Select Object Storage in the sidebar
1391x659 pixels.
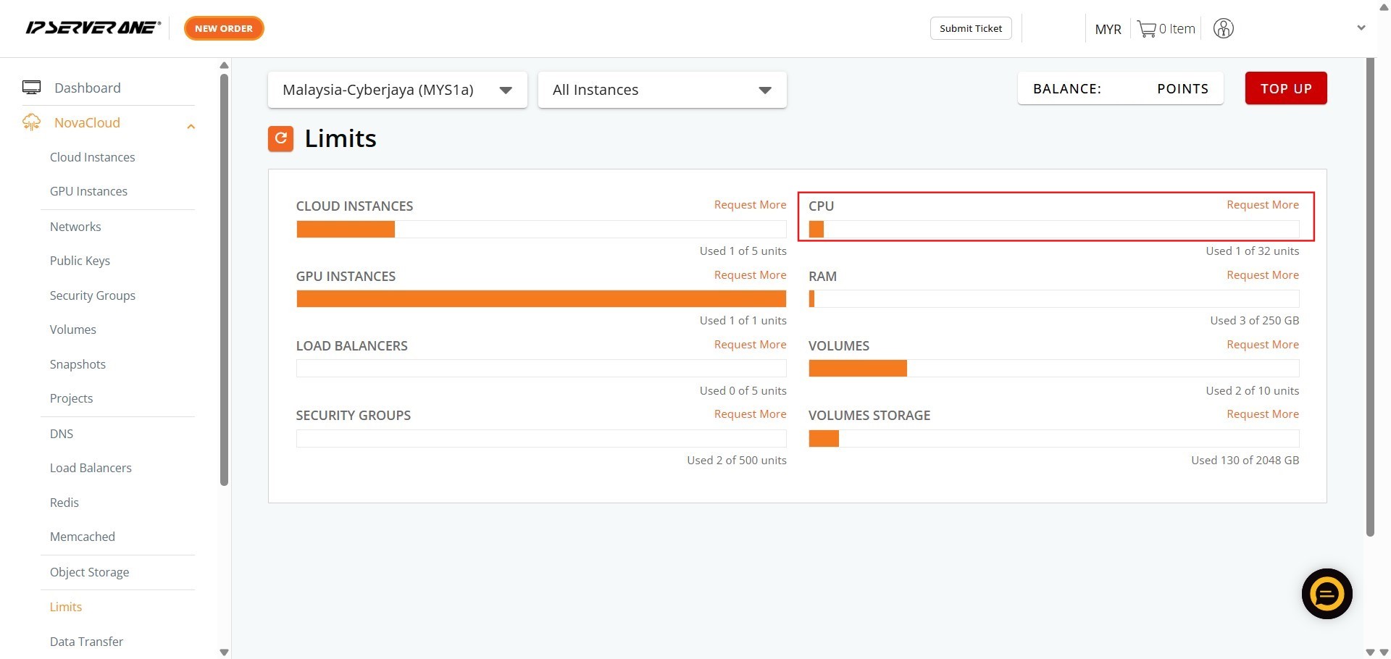pyautogui.click(x=89, y=572)
